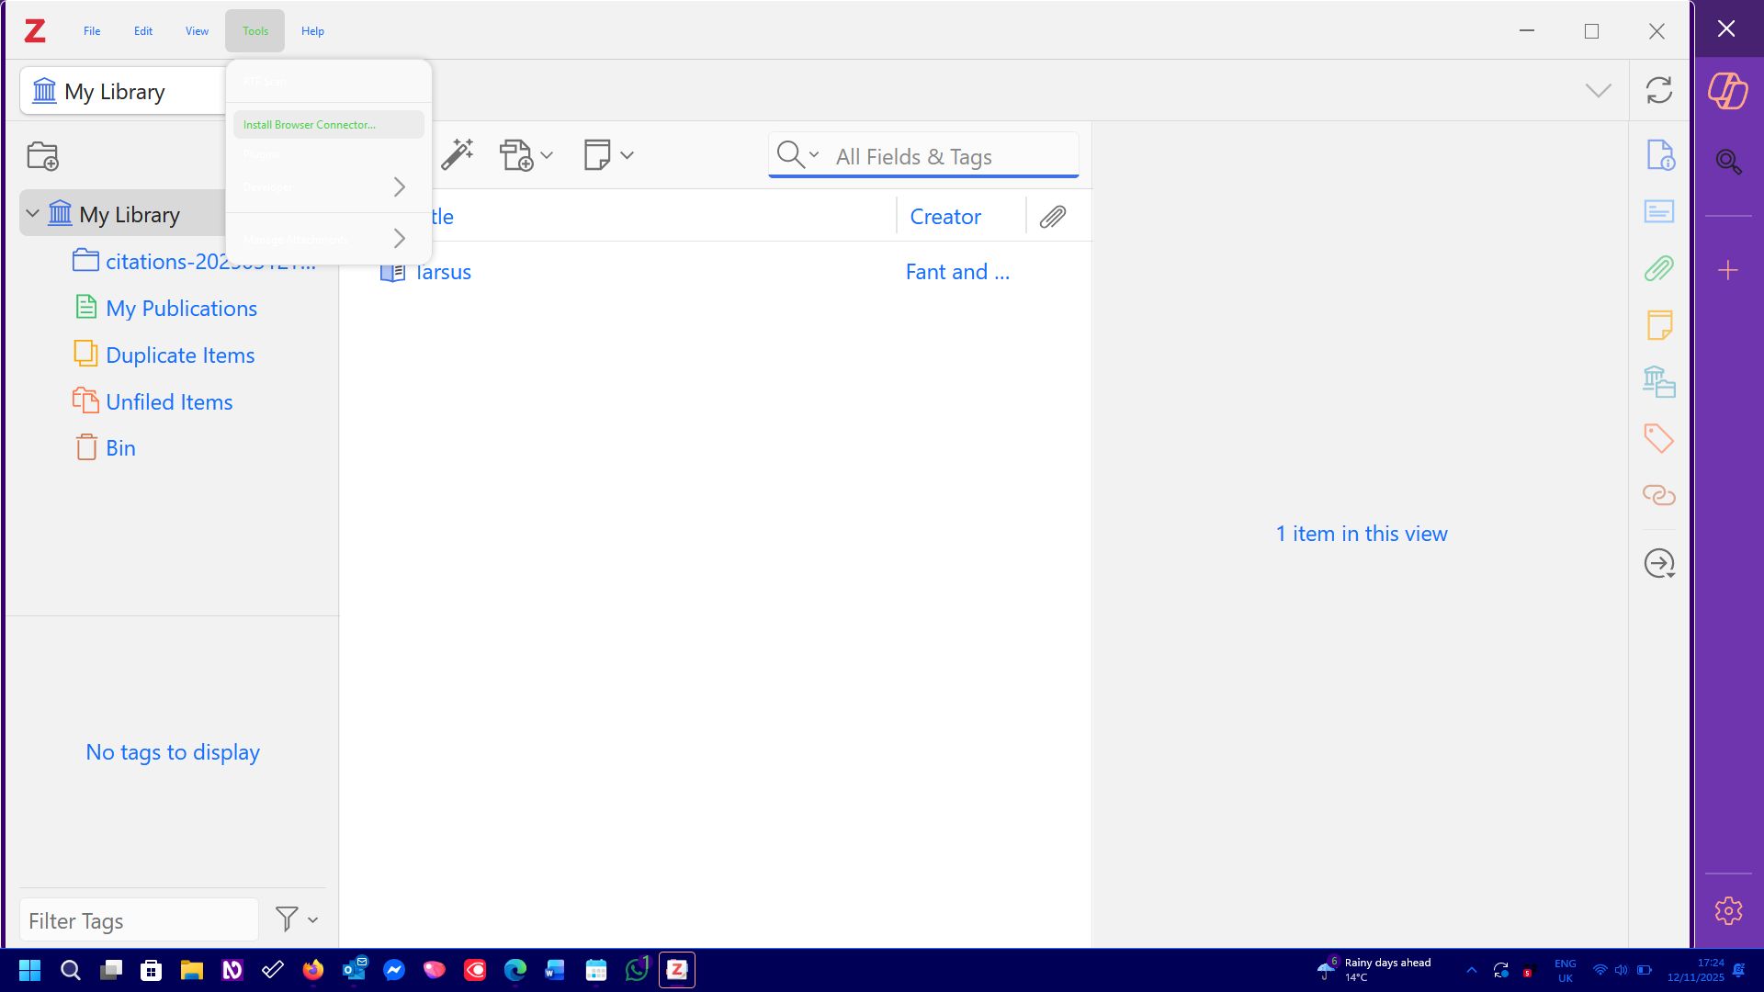Image resolution: width=1764 pixels, height=992 pixels.
Task: Open libraries and collections section icon
Action: pos(1658,381)
